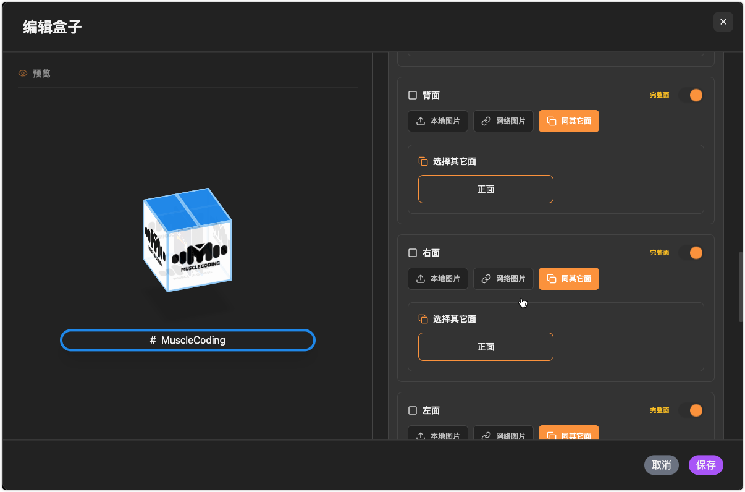Click the 预览 heading text
745x492 pixels.
[x=41, y=74]
